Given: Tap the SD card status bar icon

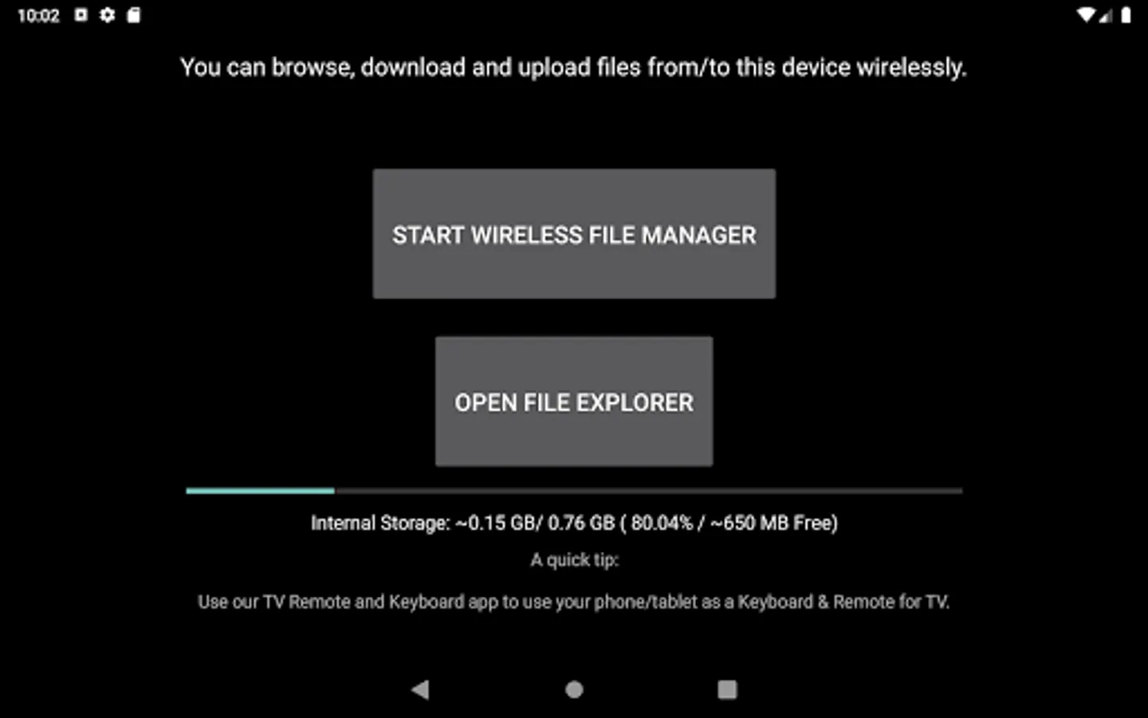Looking at the screenshot, I should coord(134,15).
